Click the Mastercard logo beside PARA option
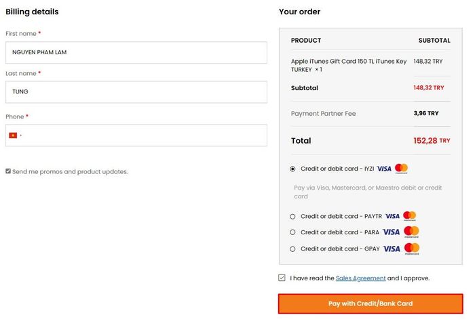The width and height of the screenshot is (475, 321). pyautogui.click(x=411, y=232)
